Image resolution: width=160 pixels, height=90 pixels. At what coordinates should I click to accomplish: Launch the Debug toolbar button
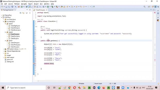coord(43,7)
